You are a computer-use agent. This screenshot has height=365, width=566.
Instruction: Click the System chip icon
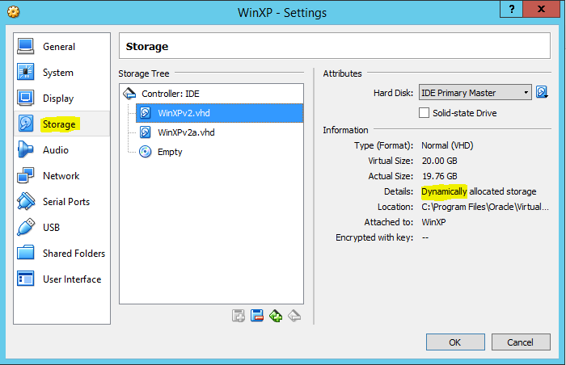(x=26, y=72)
